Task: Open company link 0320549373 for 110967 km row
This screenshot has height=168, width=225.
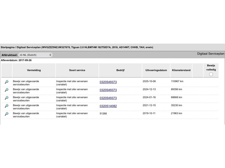Action: (108, 82)
